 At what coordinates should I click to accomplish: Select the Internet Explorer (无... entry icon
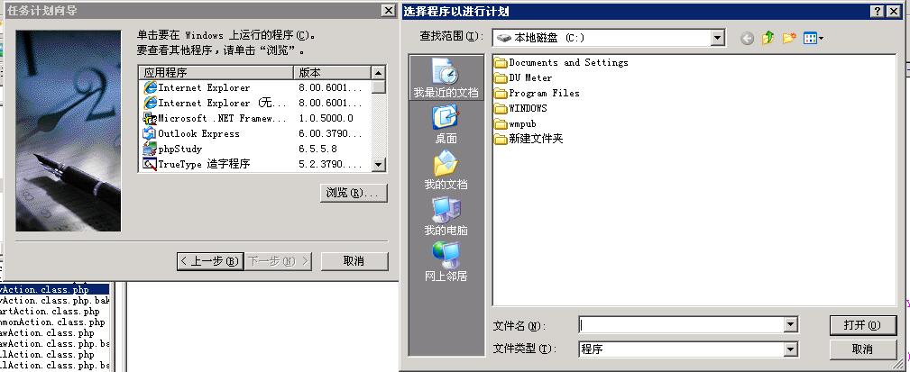150,104
